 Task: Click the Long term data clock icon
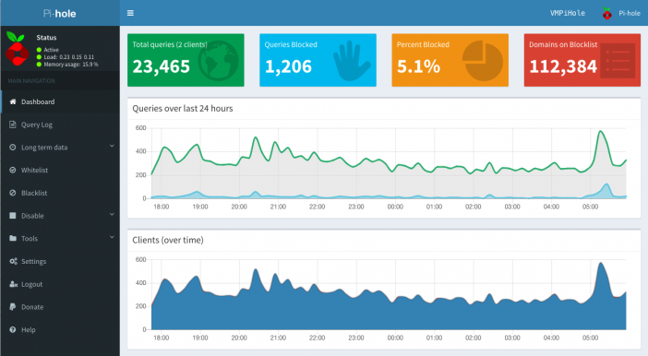(13, 147)
